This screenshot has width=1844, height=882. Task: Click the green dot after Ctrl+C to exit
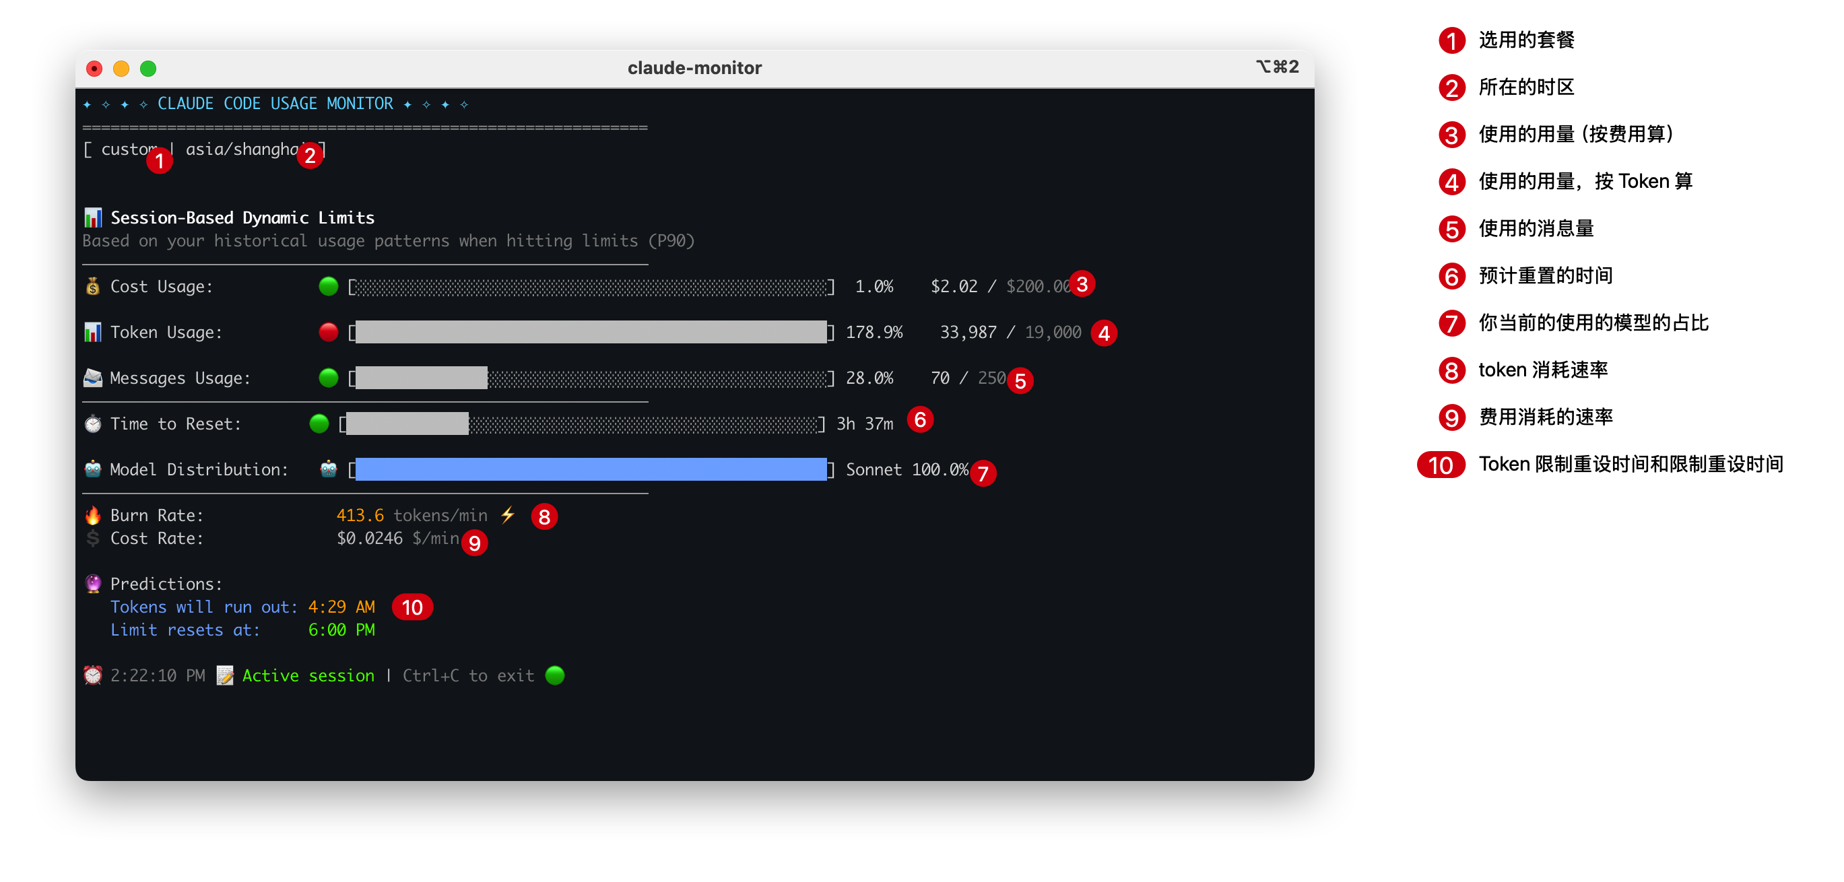555,676
